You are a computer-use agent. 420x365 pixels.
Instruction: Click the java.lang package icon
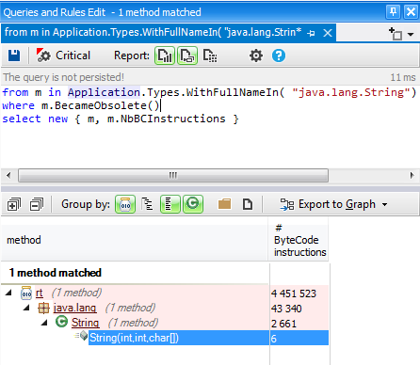43,309
